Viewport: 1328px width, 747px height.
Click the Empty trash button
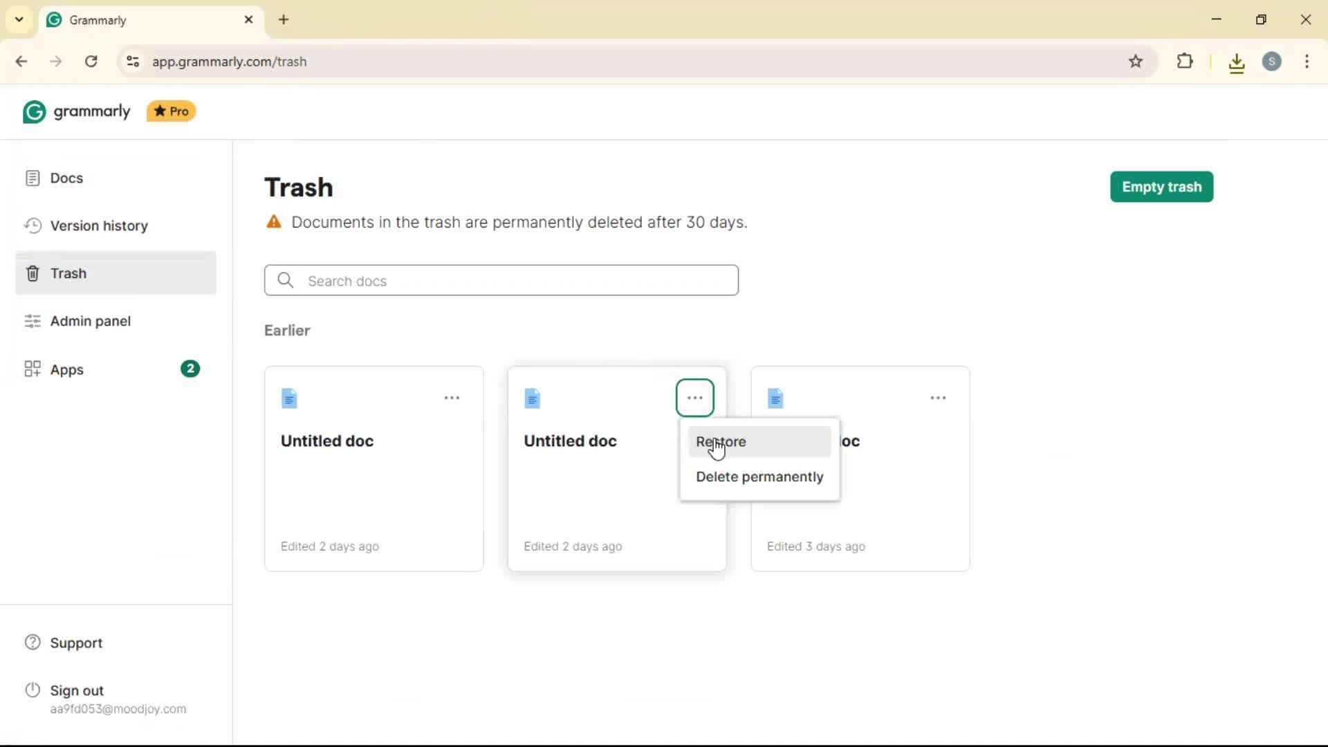(1161, 187)
